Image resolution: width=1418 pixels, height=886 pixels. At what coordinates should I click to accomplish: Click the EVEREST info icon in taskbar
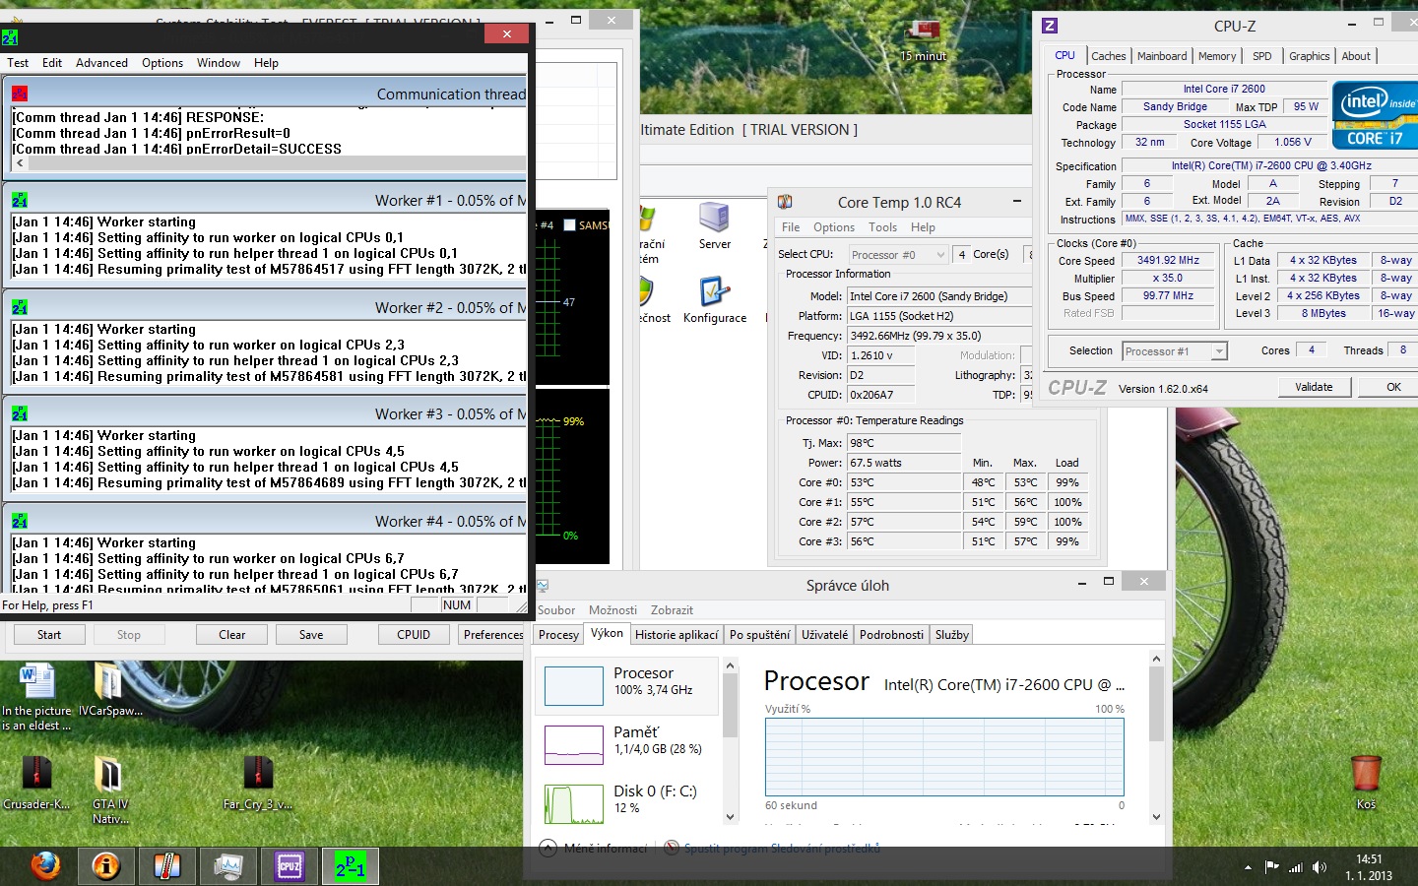pyautogui.click(x=106, y=866)
